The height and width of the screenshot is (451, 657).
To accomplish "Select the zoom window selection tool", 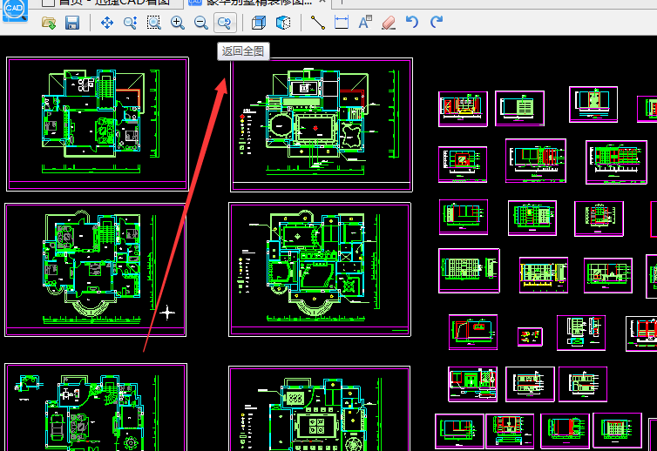I will click(x=153, y=23).
